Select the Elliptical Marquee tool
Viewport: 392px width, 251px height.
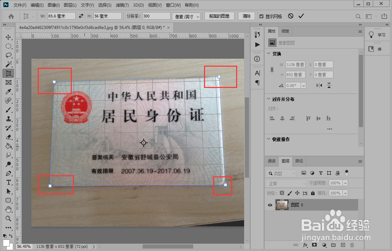coord(8,46)
